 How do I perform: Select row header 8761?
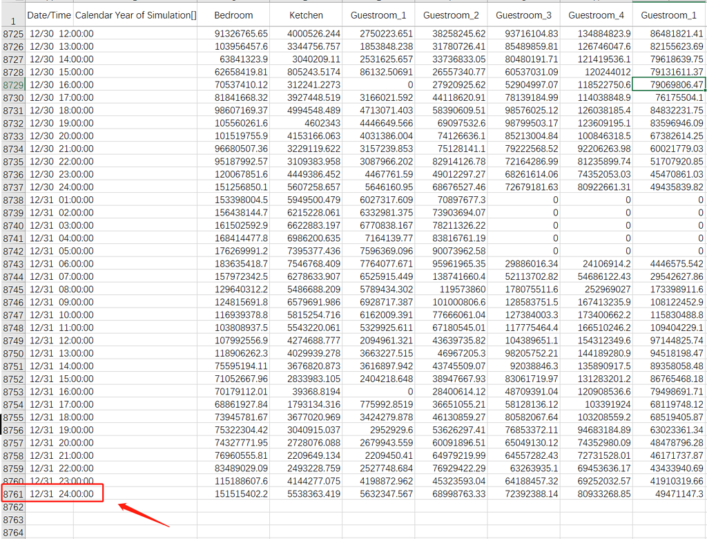[x=12, y=494]
